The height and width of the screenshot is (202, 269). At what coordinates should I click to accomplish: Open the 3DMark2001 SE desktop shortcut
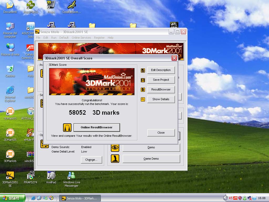(10, 179)
